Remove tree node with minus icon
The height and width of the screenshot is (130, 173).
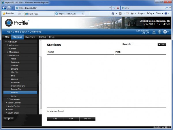(x=12, y=119)
